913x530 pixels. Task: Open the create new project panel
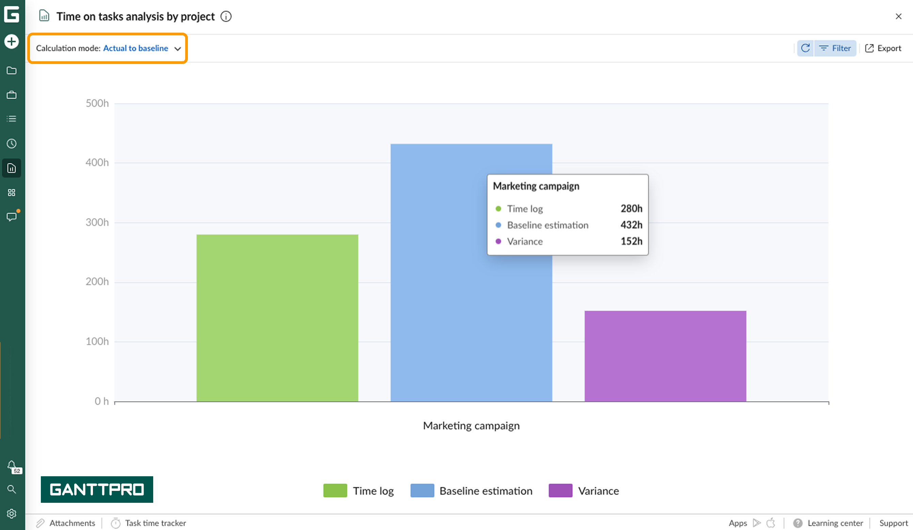click(x=12, y=41)
